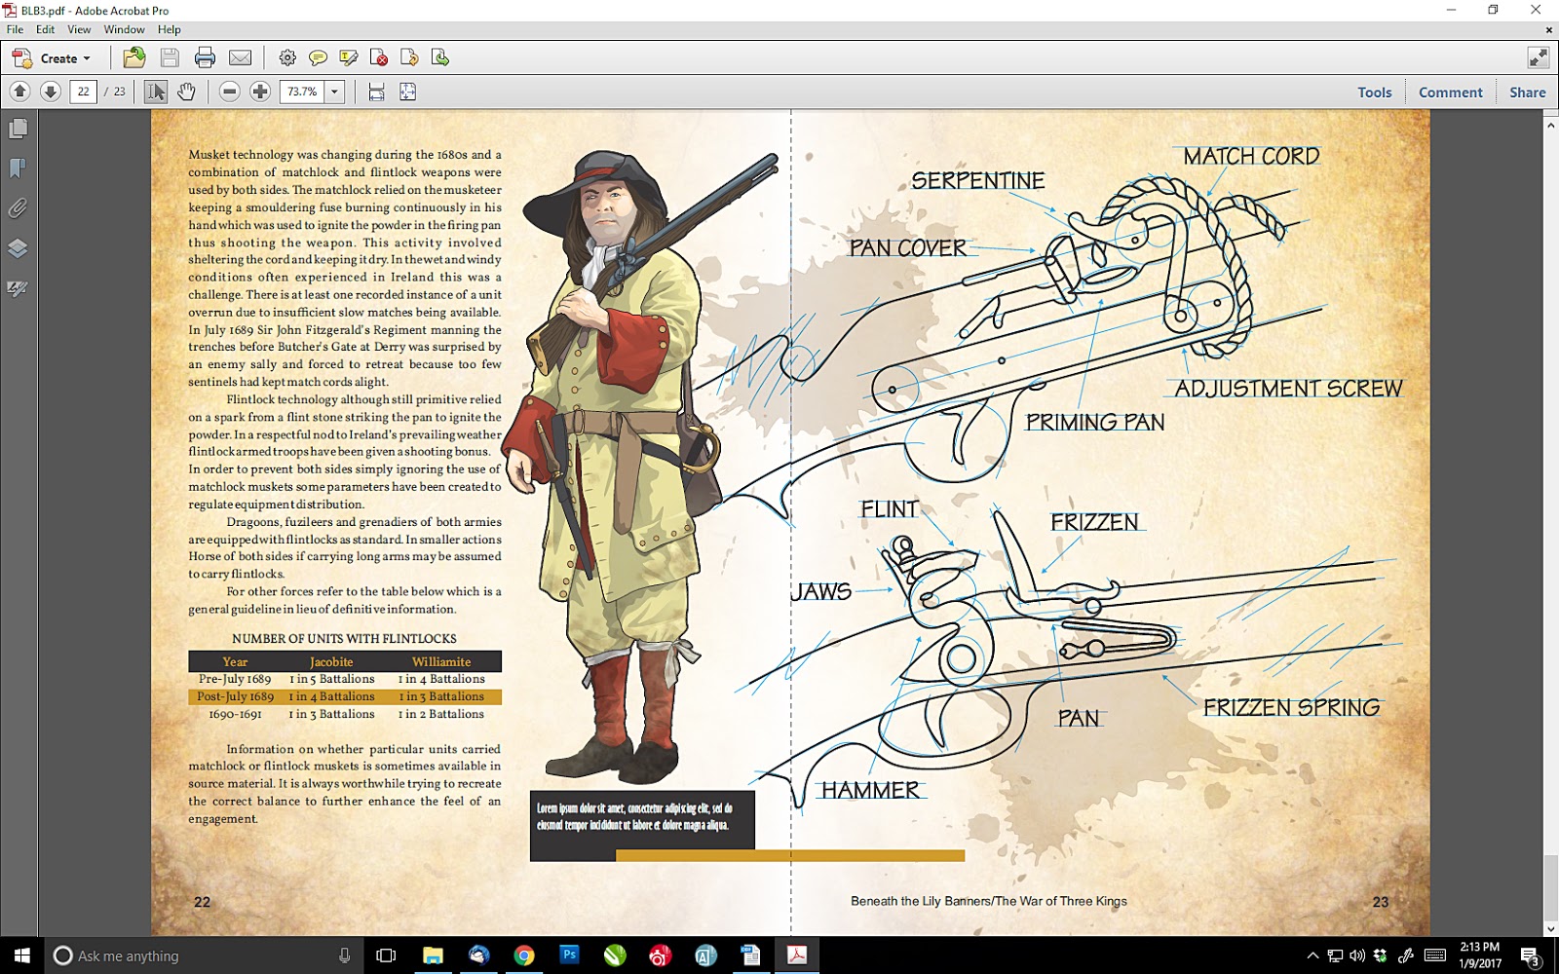
Task: Click the Cortana microphone icon
Action: pyautogui.click(x=344, y=955)
